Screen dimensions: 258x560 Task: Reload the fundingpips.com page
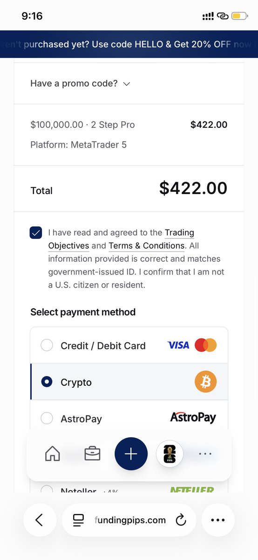[181, 520]
